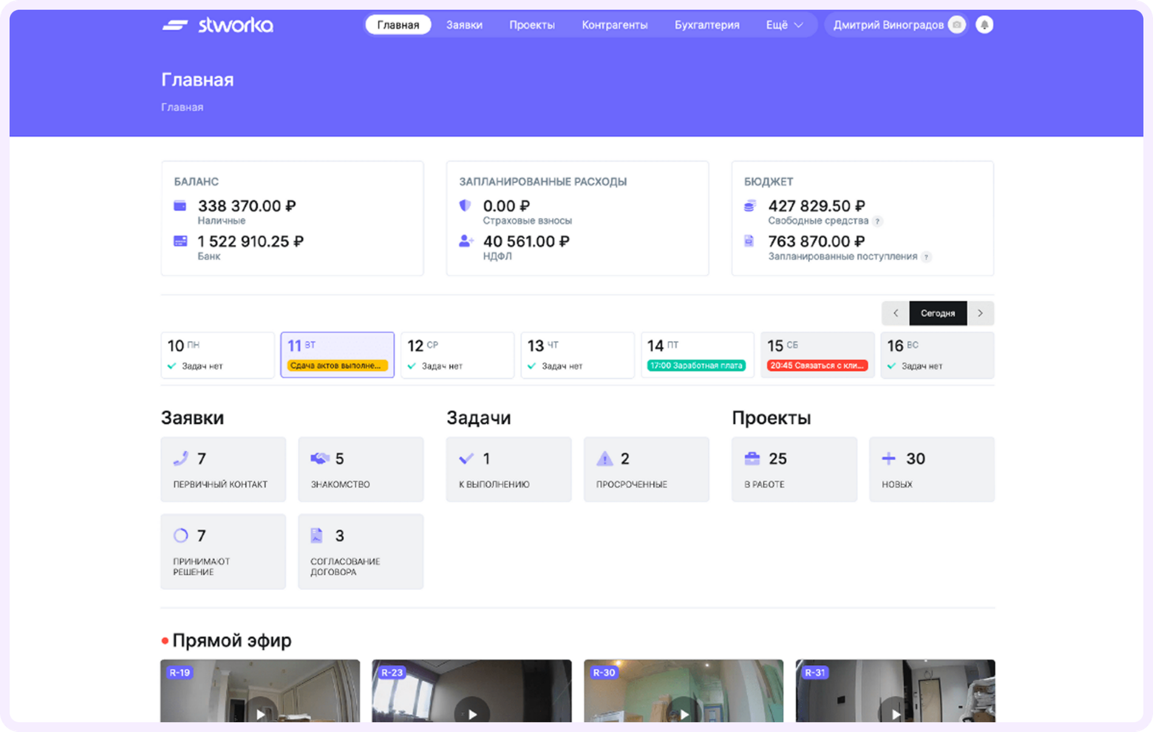Screen dimensions: 1153x732
Task: Expand the Ещё dropdown menu
Action: (x=784, y=25)
